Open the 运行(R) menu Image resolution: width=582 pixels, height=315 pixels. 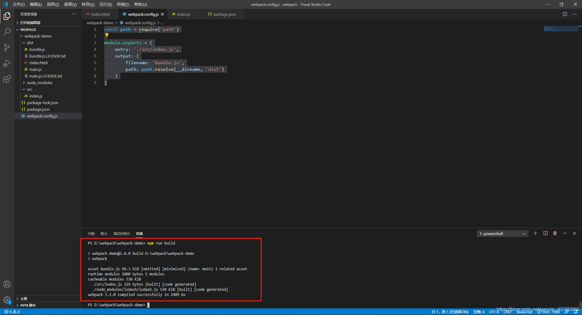tap(105, 4)
